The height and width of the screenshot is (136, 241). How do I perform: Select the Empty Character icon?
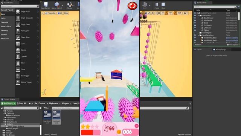pos(18,18)
